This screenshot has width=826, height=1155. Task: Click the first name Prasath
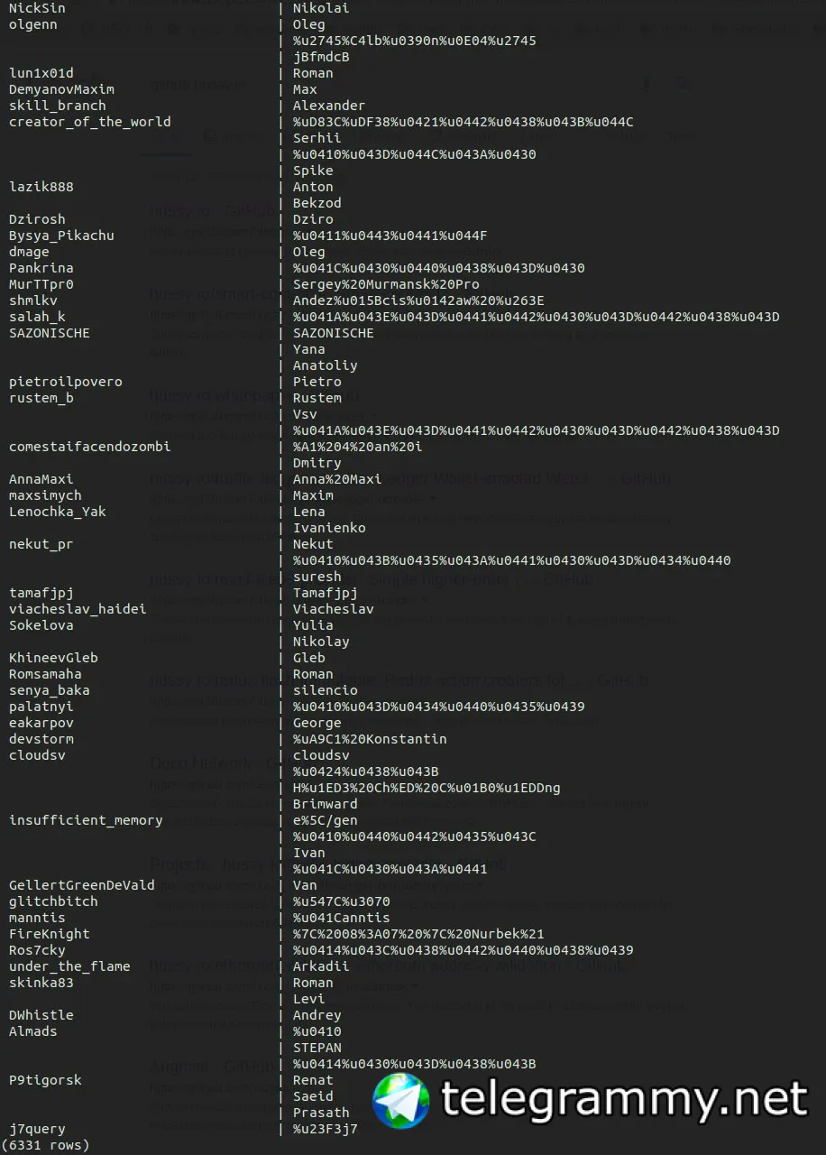321,1113
